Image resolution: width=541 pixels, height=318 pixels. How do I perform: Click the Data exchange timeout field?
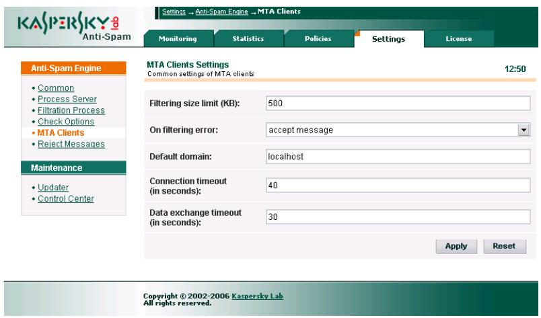[398, 217]
